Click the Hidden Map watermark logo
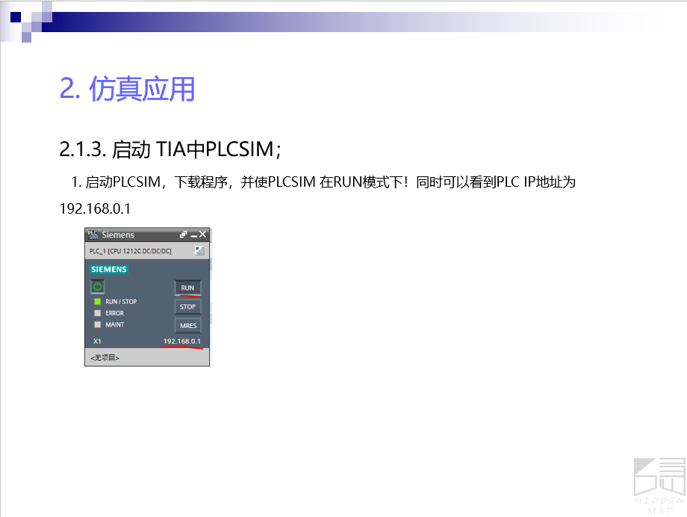 659,483
